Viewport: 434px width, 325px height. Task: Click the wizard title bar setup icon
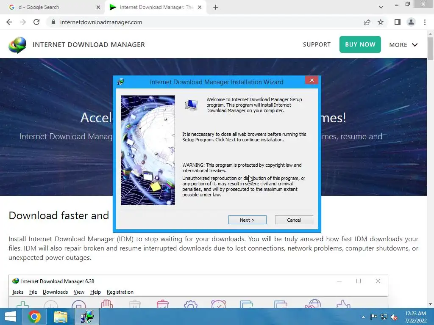point(120,82)
